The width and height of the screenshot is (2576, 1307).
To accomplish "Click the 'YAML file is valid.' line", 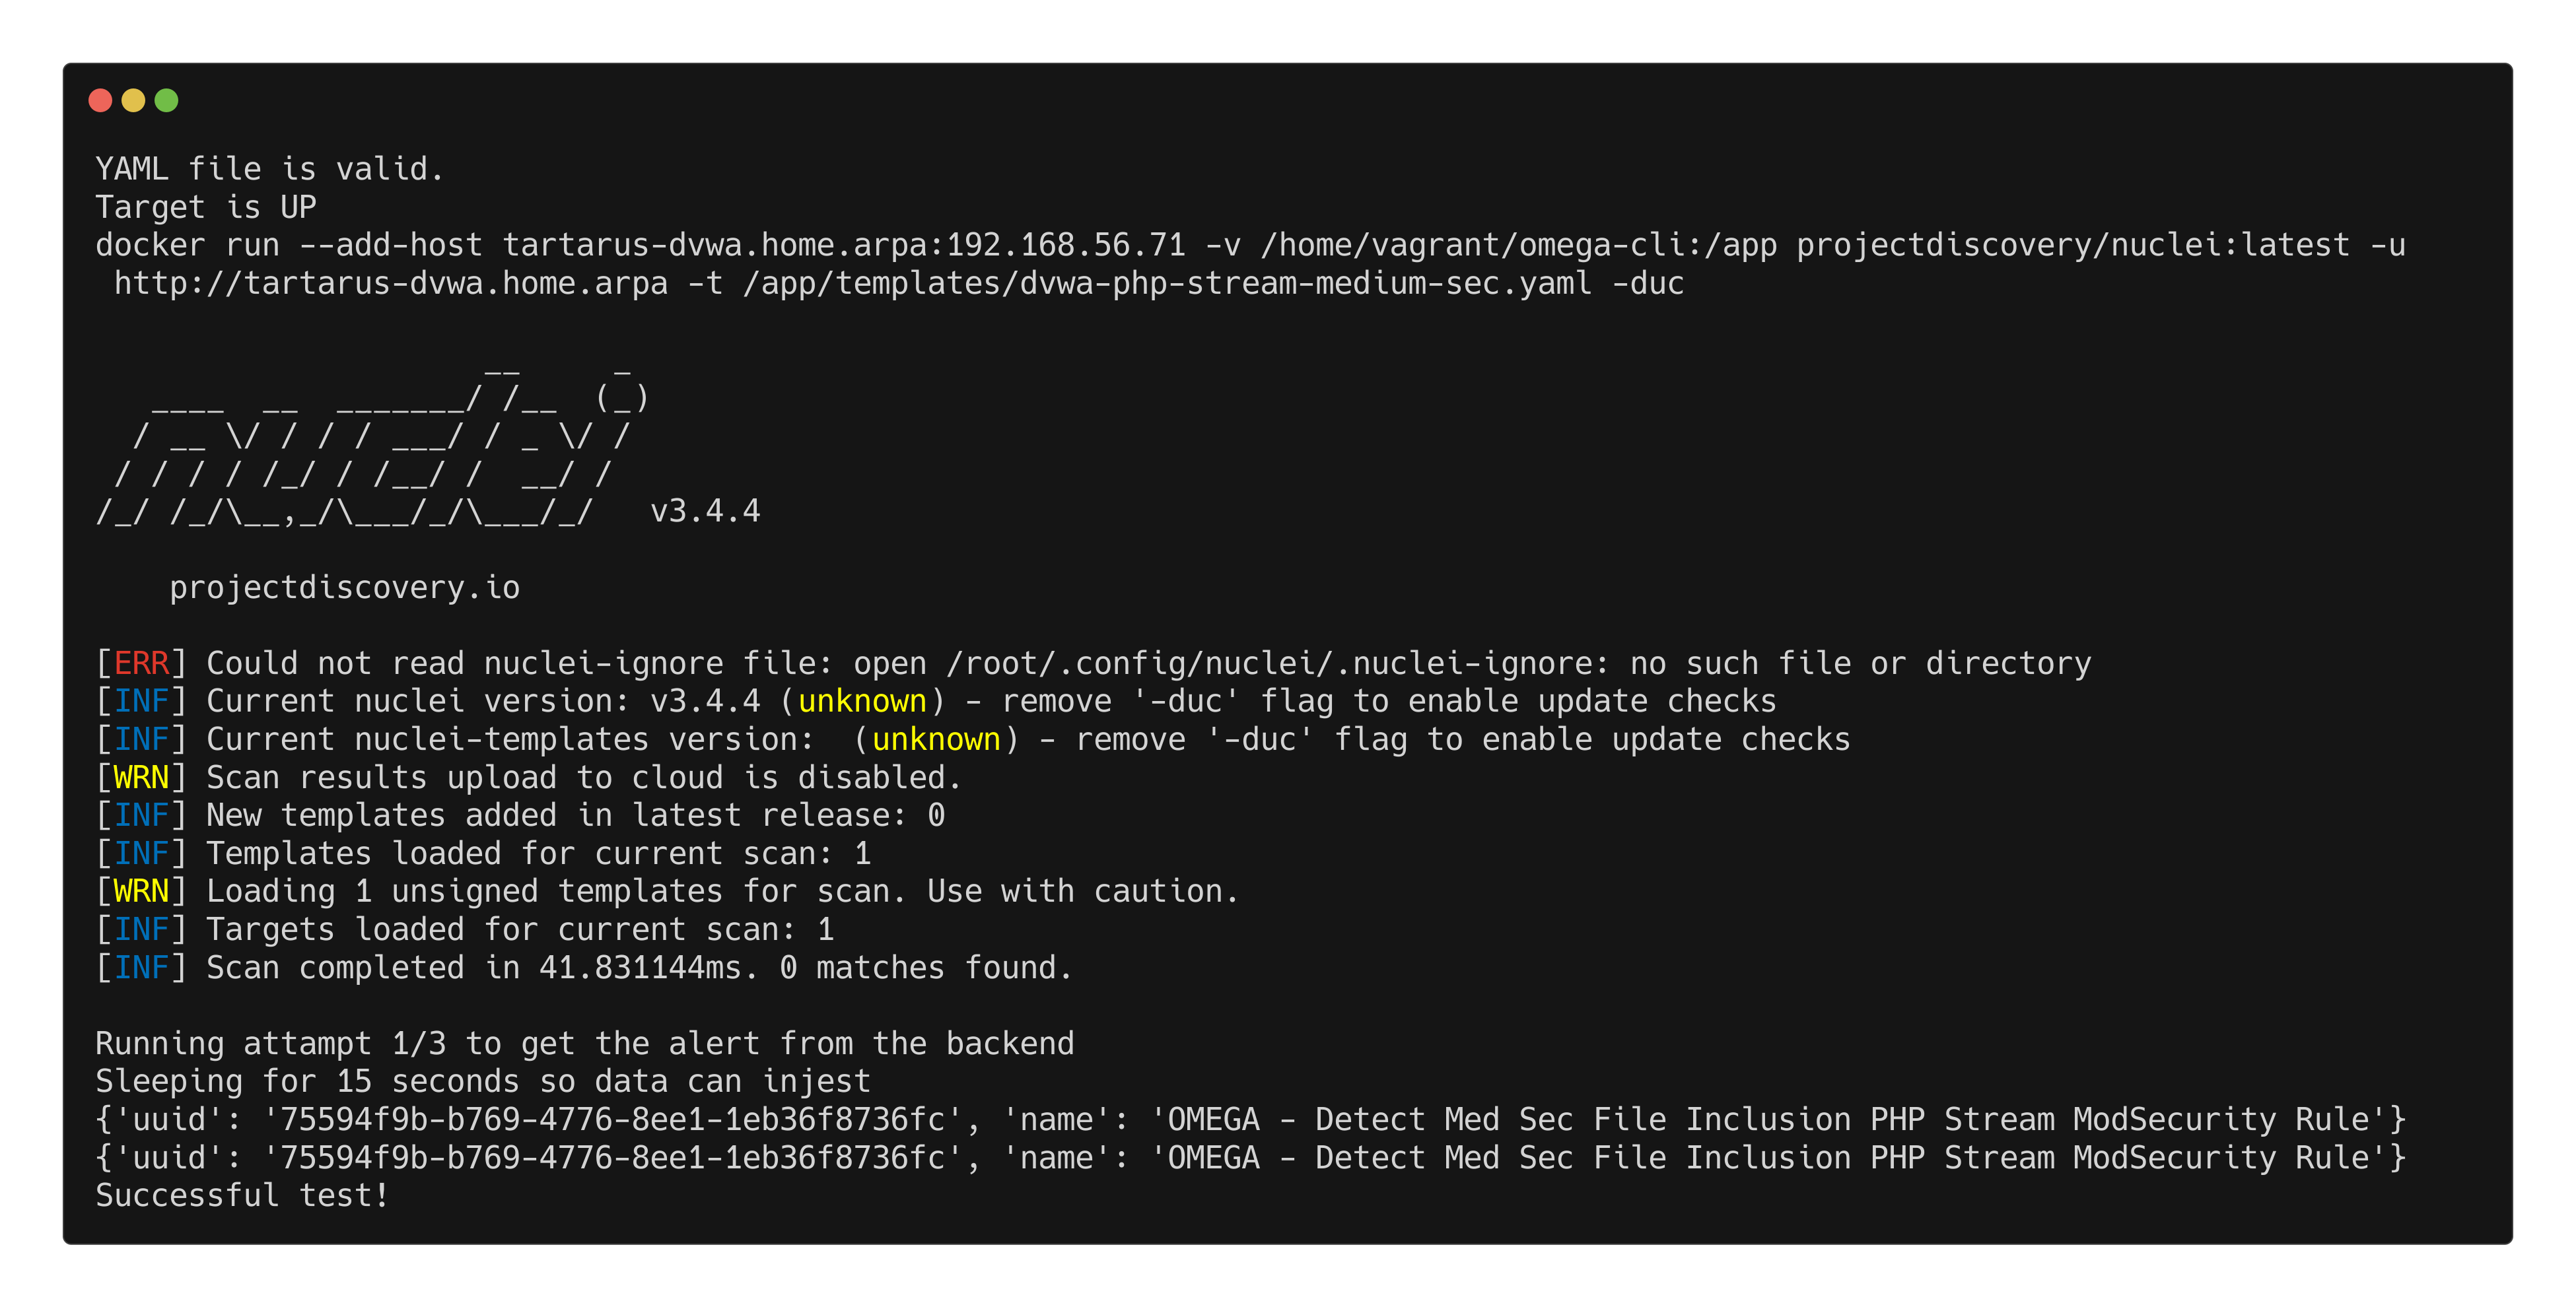I will point(269,169).
